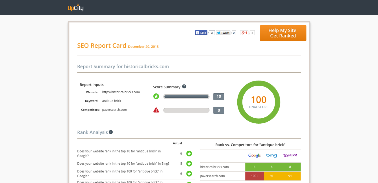Viewport: 378px width, 183px height.
Task: Click the passed-items progress bar
Action: 186,97
